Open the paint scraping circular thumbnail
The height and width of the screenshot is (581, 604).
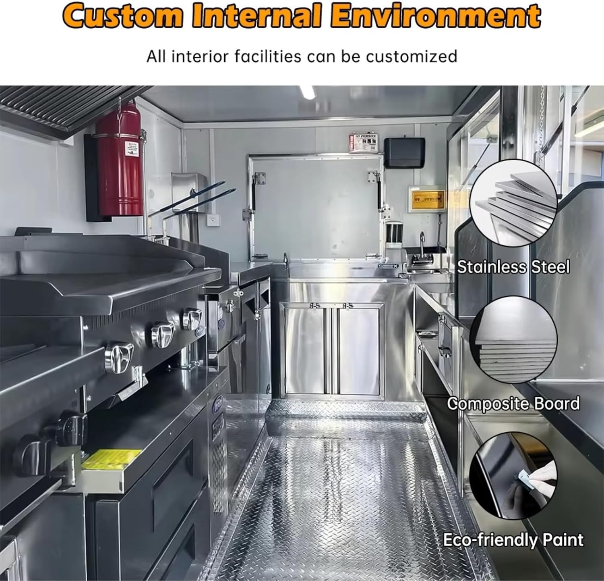(x=513, y=476)
